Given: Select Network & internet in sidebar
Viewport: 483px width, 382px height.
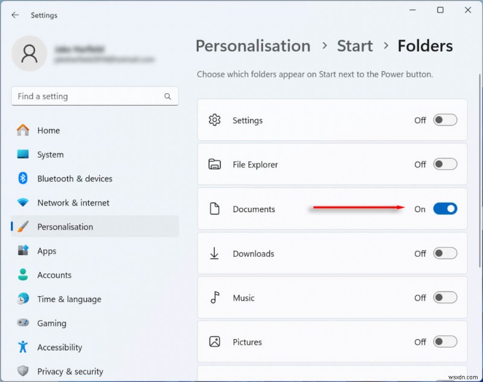Looking at the screenshot, I should click(95, 202).
